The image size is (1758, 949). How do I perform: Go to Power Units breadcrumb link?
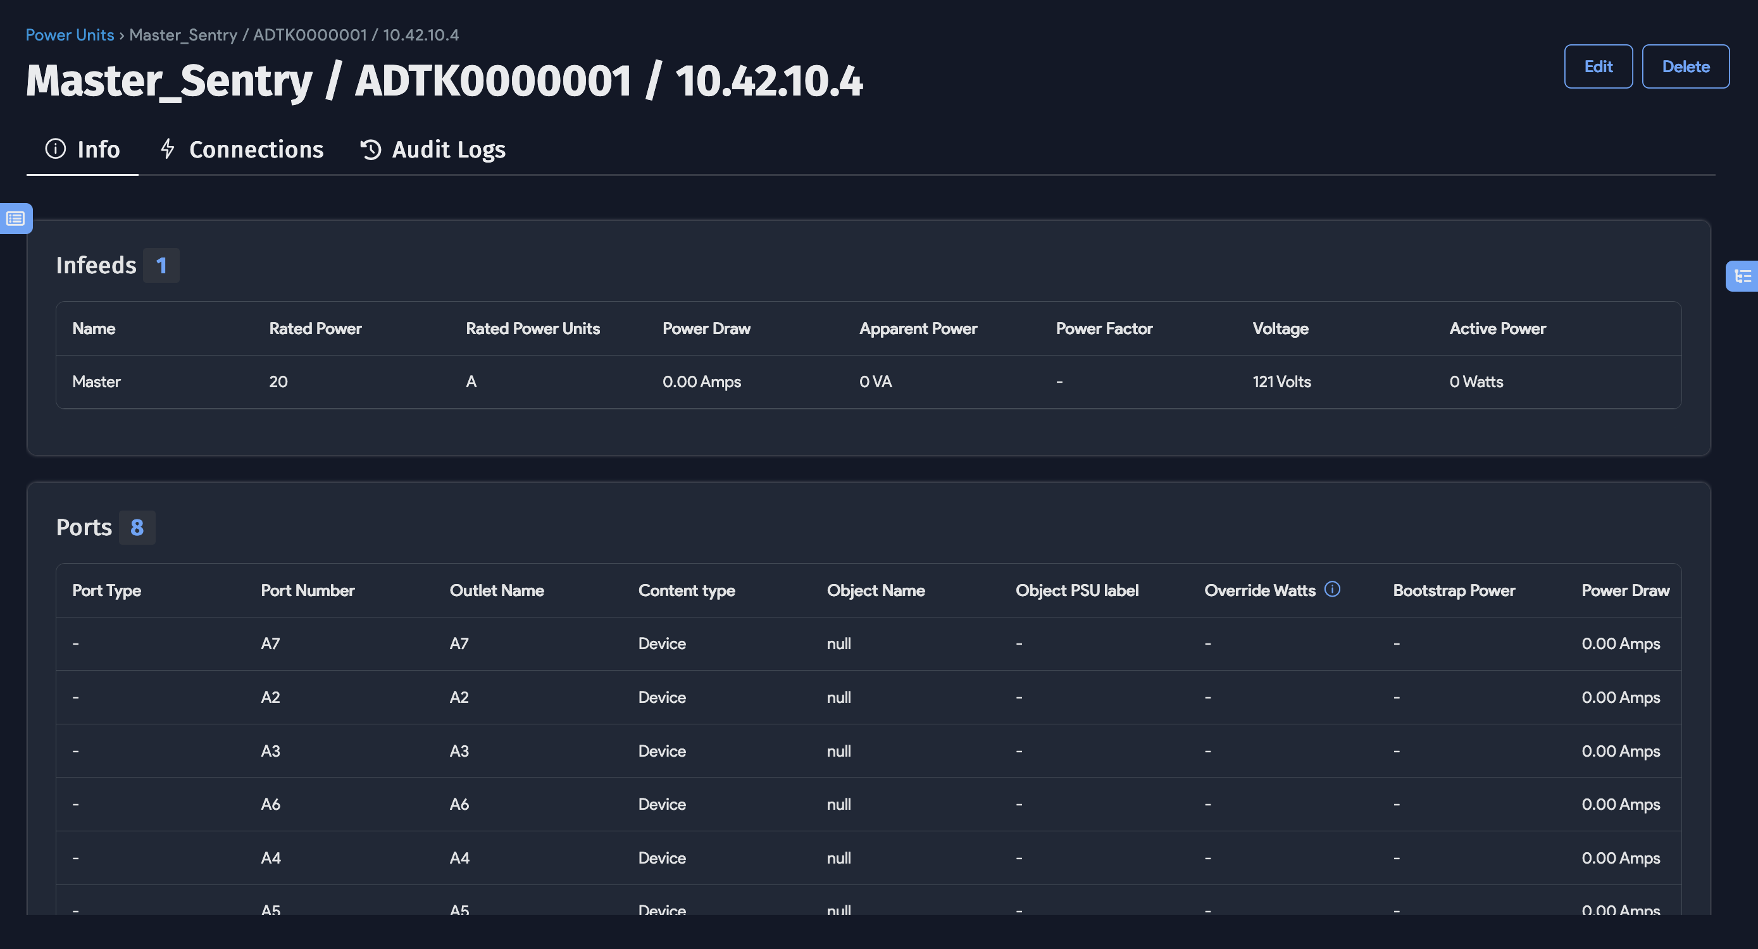coord(70,35)
